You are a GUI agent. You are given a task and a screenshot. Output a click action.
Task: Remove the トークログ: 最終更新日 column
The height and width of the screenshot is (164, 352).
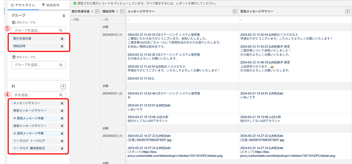(62, 148)
